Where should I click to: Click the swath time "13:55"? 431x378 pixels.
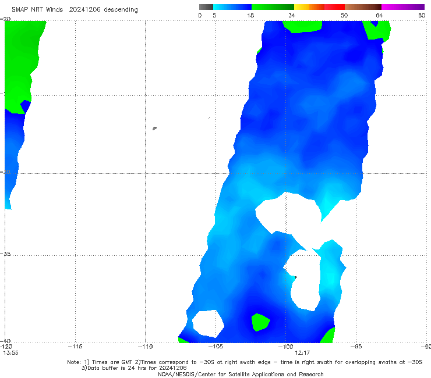(x=10, y=353)
